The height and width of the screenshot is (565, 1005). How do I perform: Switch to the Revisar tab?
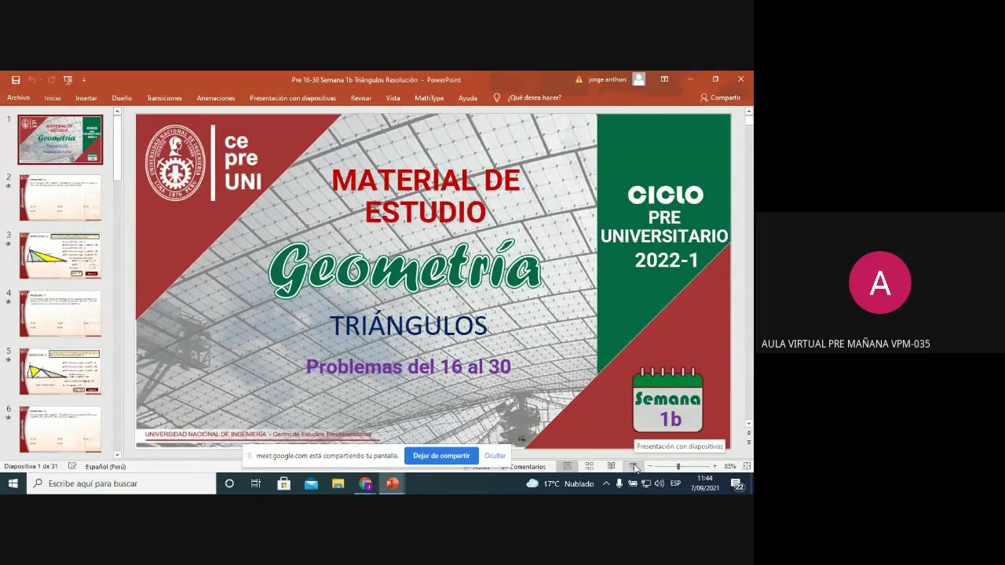(361, 98)
